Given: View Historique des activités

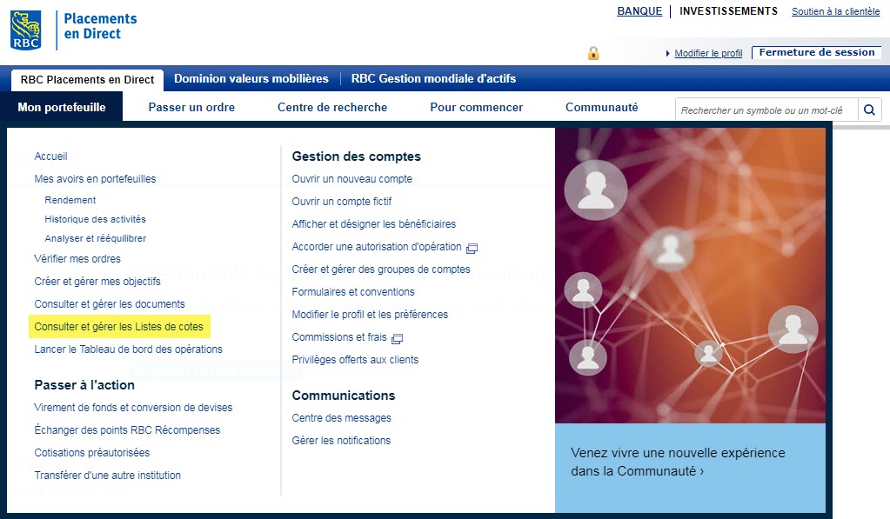Looking at the screenshot, I should [96, 220].
